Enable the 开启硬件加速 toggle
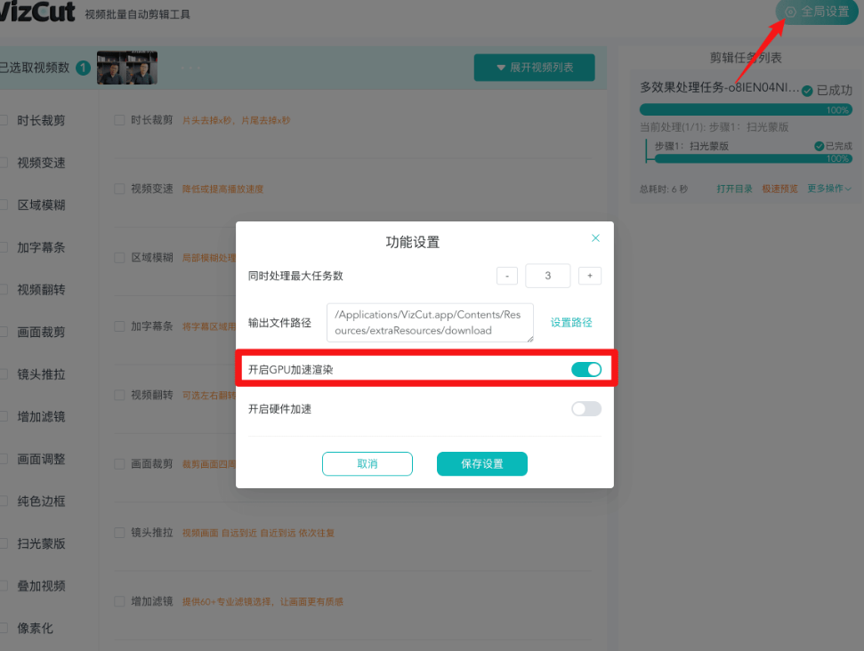 click(586, 409)
